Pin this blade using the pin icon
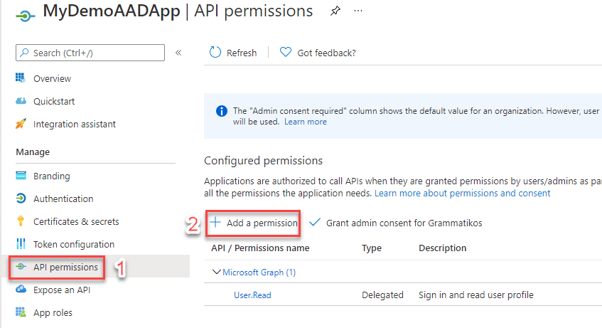 (x=335, y=11)
